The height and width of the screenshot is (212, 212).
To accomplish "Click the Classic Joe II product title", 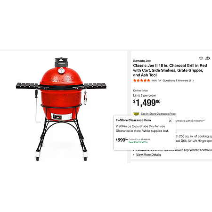I will pos(170,70).
